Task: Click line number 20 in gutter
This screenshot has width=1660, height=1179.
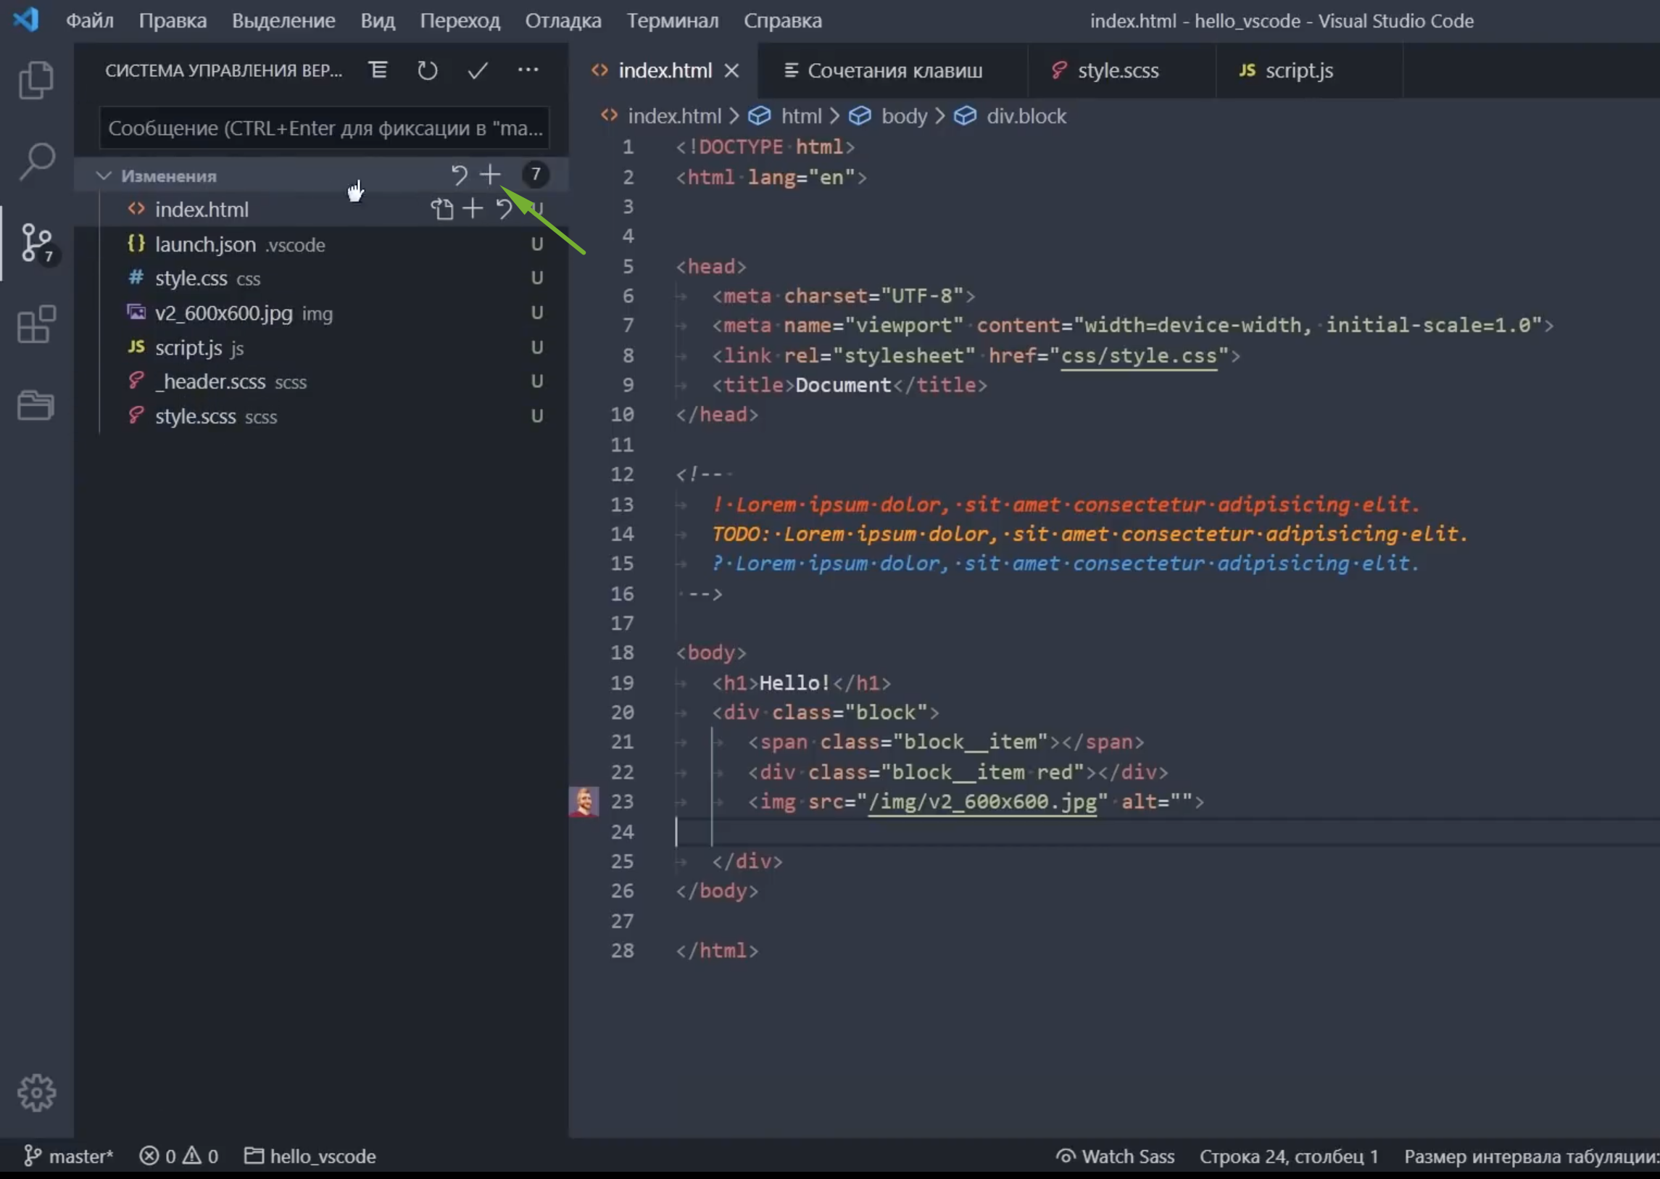Action: (x=622, y=712)
